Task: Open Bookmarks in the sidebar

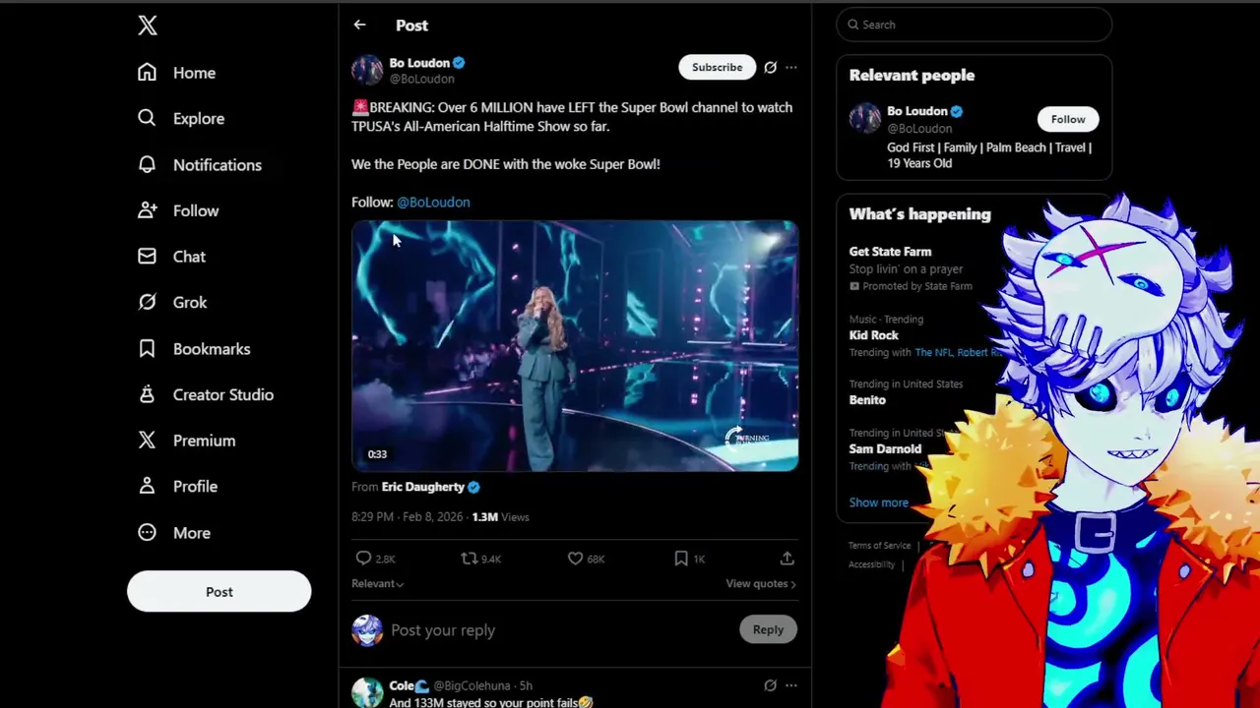Action: point(211,349)
